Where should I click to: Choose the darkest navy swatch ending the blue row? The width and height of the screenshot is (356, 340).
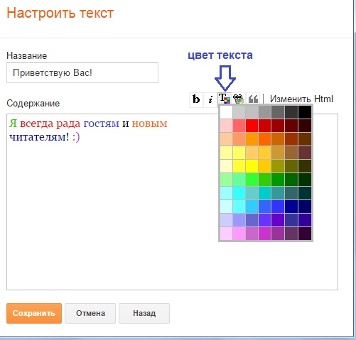[305, 207]
